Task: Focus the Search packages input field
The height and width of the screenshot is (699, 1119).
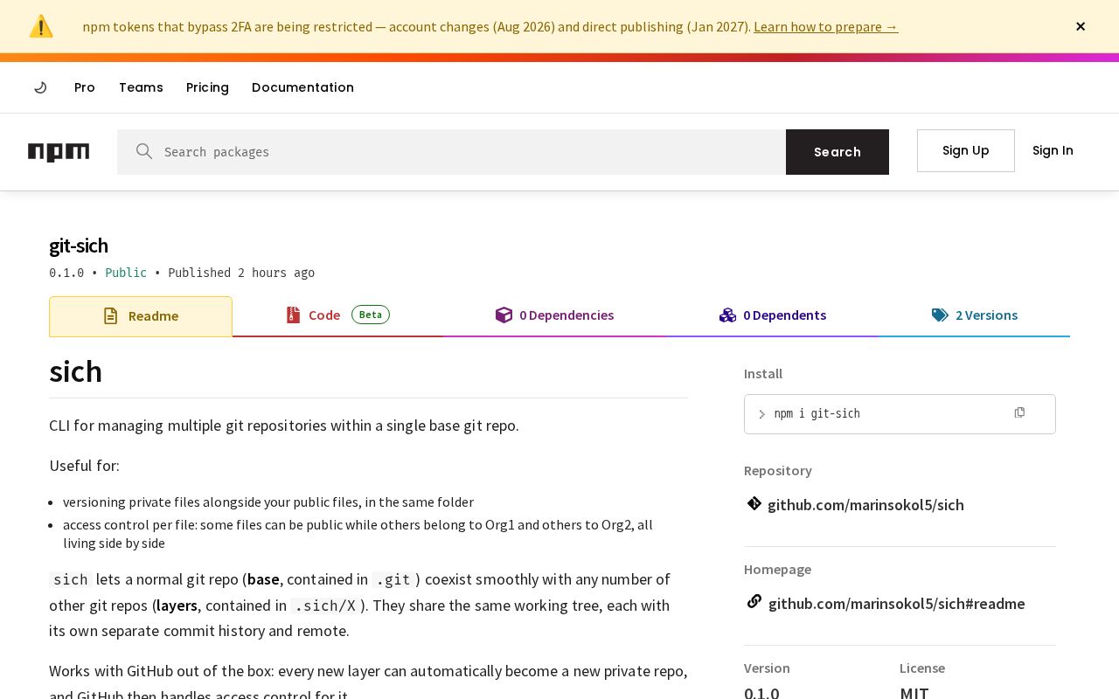Action: [x=451, y=152]
